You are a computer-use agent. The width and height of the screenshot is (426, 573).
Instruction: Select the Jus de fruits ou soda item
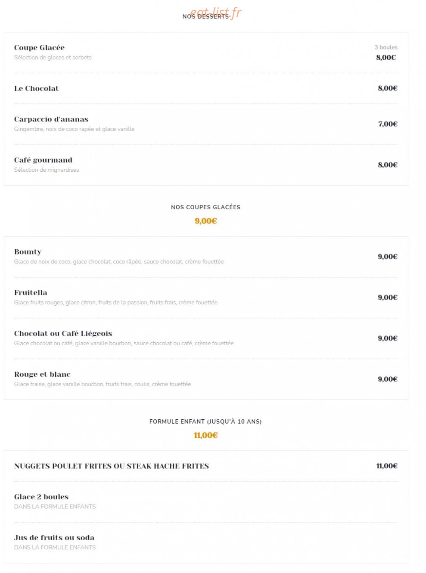click(54, 538)
